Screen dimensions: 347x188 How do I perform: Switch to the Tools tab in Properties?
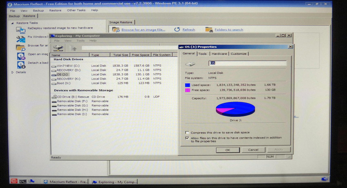(x=203, y=54)
